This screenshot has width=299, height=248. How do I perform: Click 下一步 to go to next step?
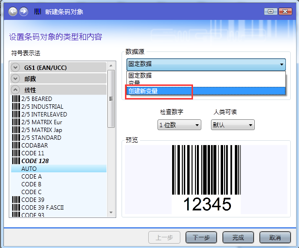click(201, 237)
